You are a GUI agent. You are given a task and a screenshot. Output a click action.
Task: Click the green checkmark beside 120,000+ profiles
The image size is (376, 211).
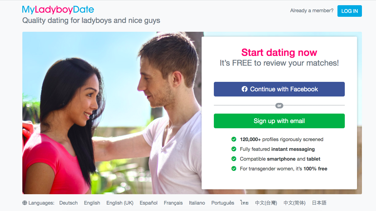234,139
